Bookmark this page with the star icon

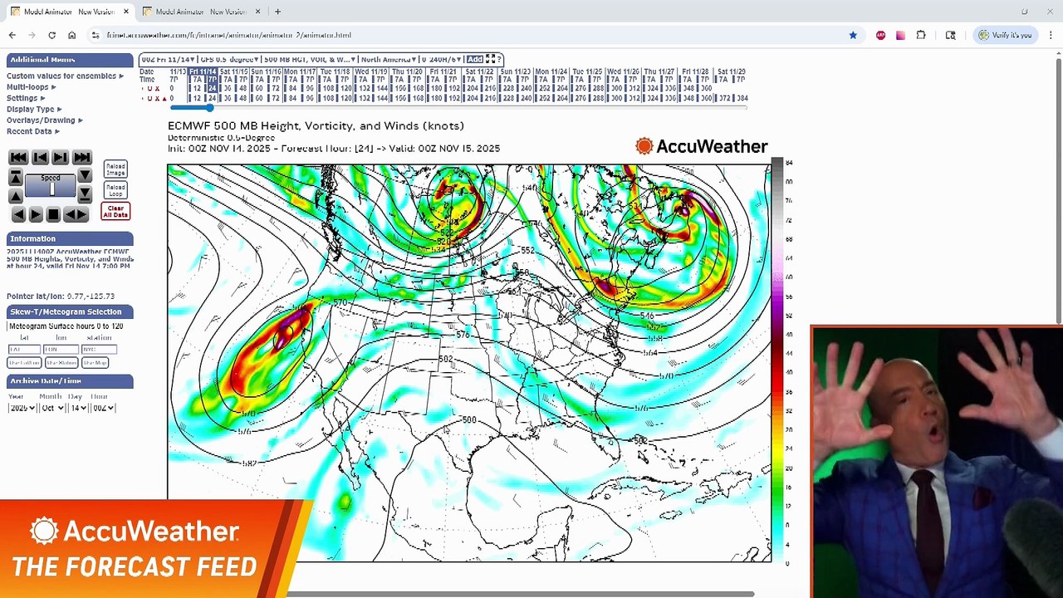853,35
